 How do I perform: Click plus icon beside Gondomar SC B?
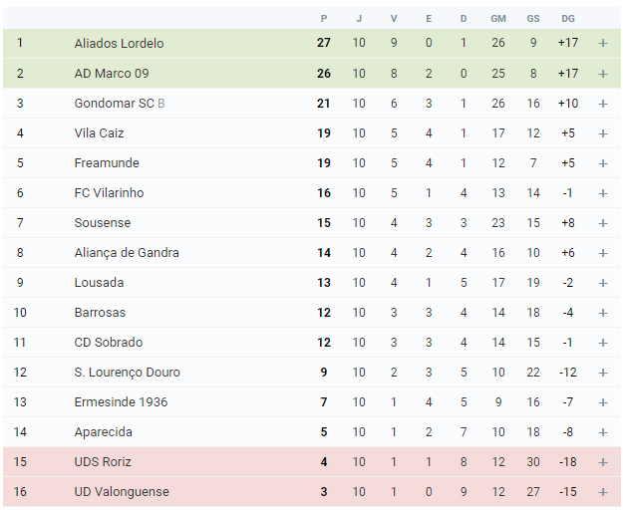[603, 104]
